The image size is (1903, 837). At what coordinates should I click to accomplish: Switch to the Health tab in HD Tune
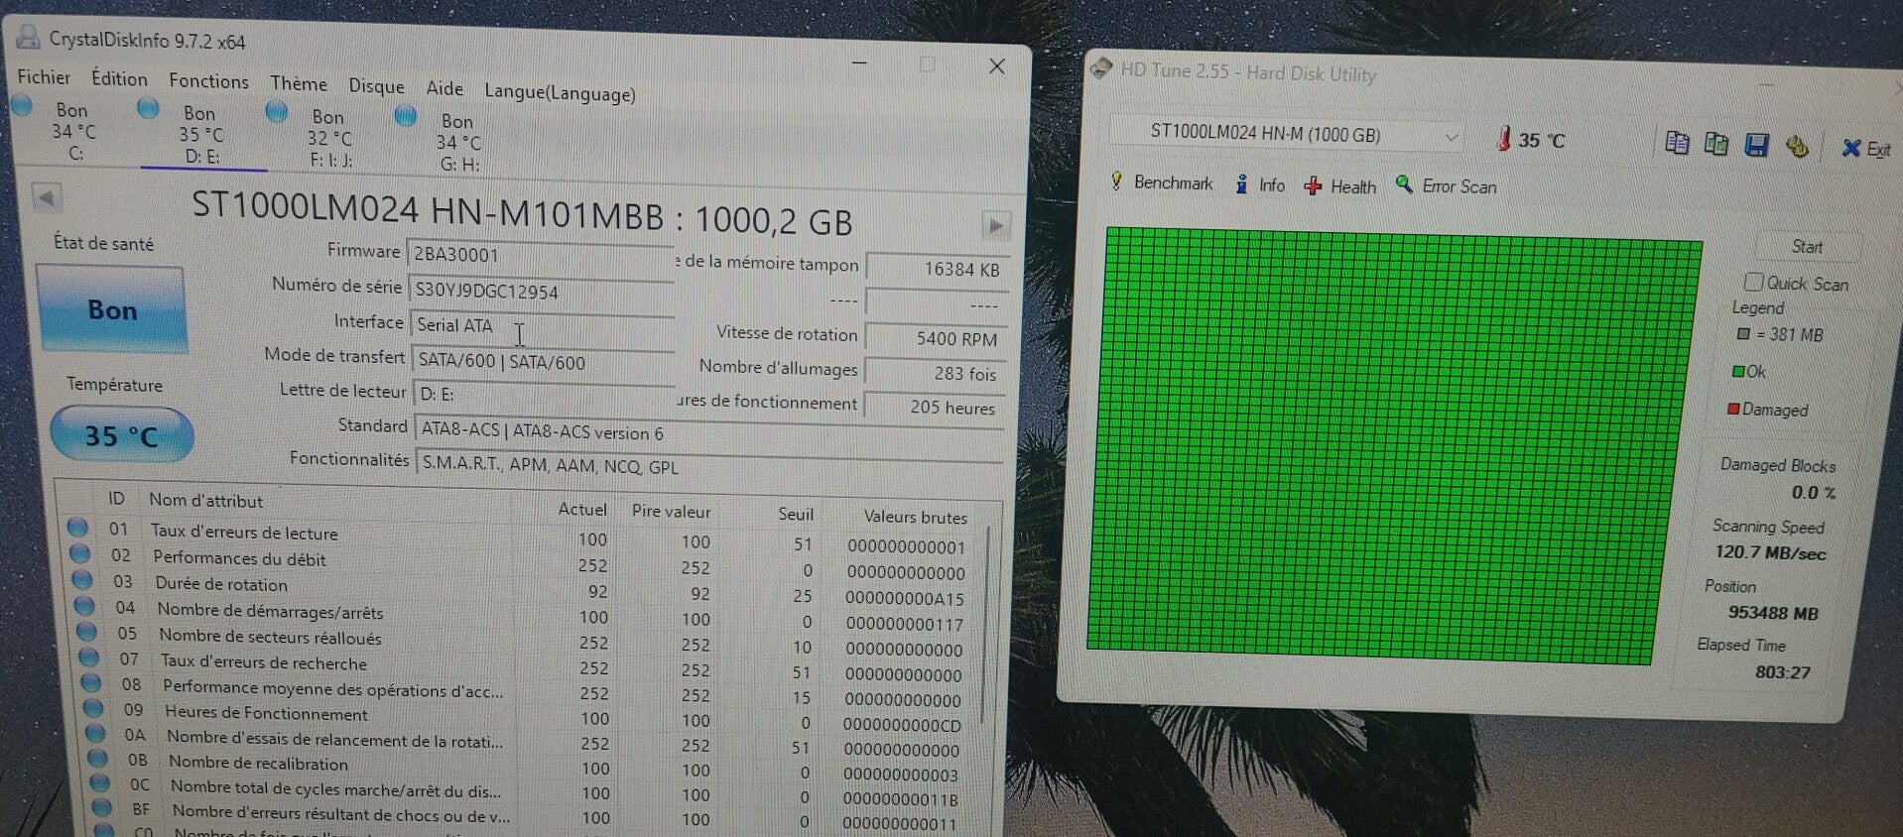pyautogui.click(x=1339, y=185)
